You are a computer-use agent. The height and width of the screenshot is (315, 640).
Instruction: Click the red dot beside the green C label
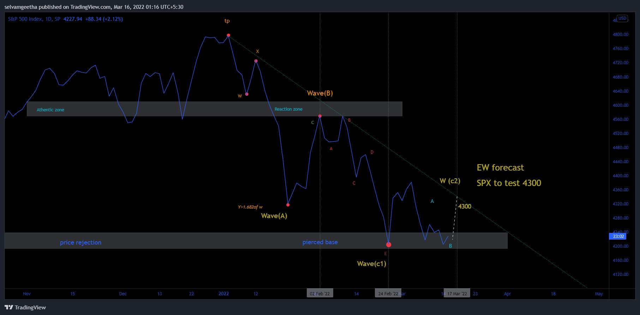point(320,116)
